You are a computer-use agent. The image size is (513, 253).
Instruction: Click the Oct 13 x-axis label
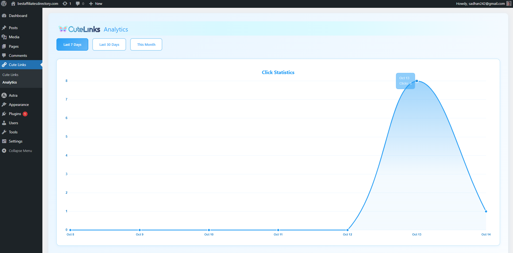click(x=417, y=234)
